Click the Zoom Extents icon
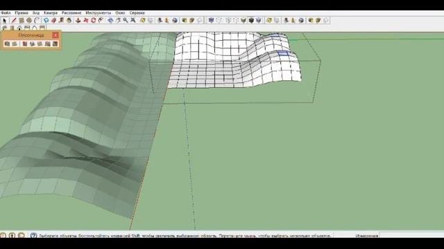The image size is (444, 249). (x=133, y=20)
